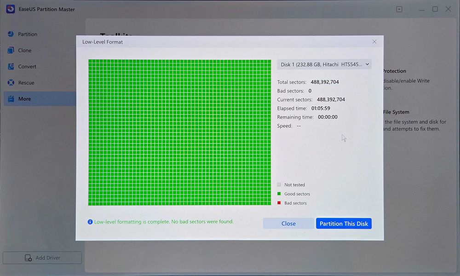This screenshot has width=460, height=276.
Task: Click the Add Driver button
Action: click(x=42, y=258)
